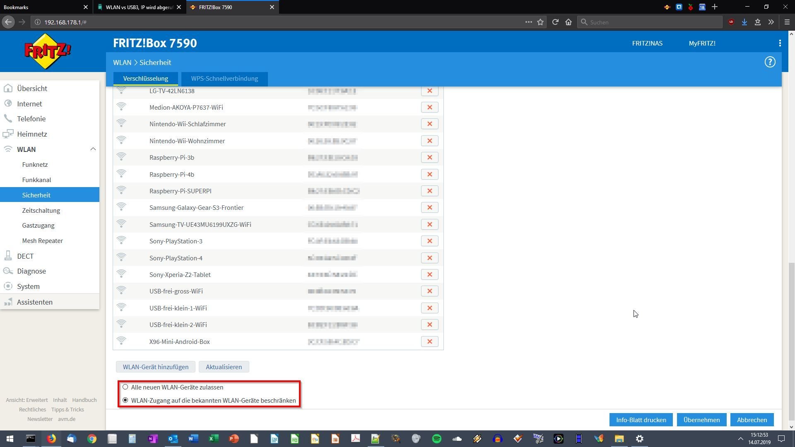Remove Sony-Xperia-Z2-Tablet device
The height and width of the screenshot is (447, 795).
[x=429, y=274]
